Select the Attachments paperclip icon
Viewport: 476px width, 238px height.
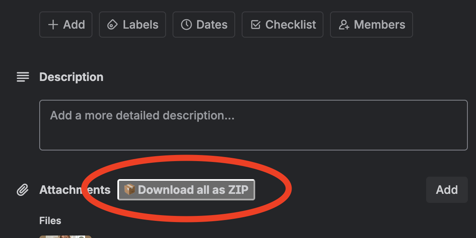[x=22, y=189]
